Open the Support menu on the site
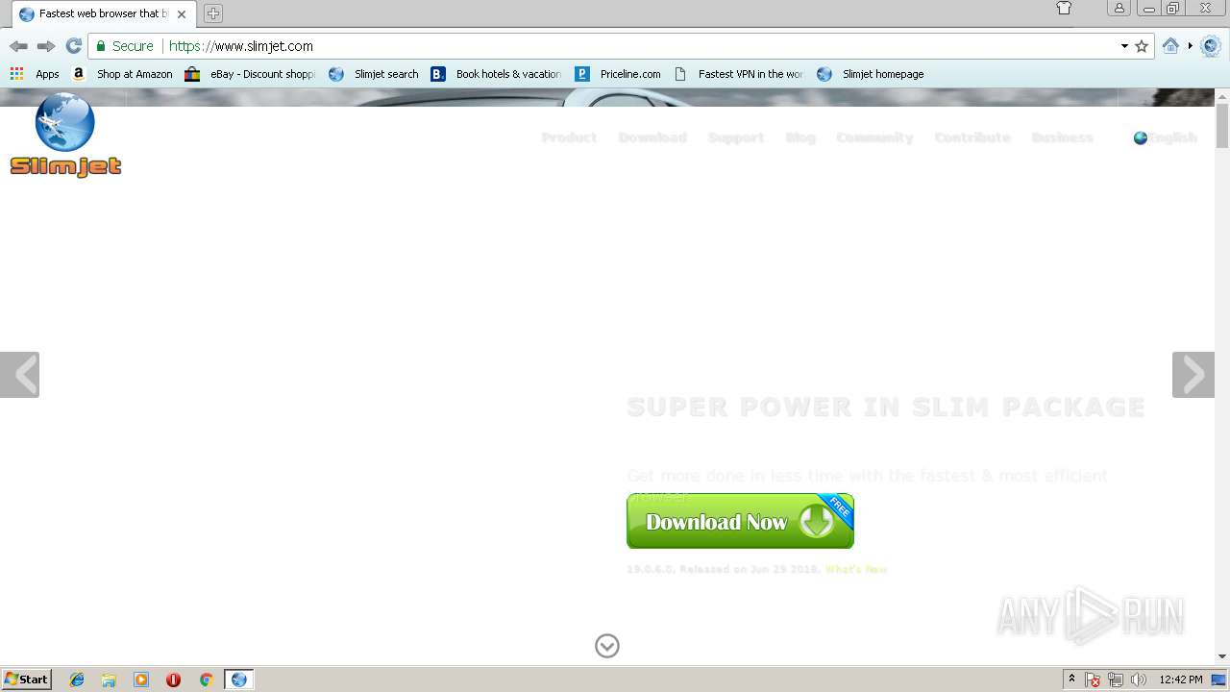The height and width of the screenshot is (692, 1230). 736,137
